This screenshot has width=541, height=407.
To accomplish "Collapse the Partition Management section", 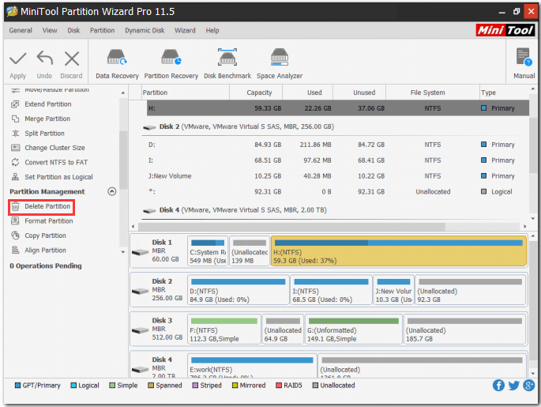I will pos(112,191).
